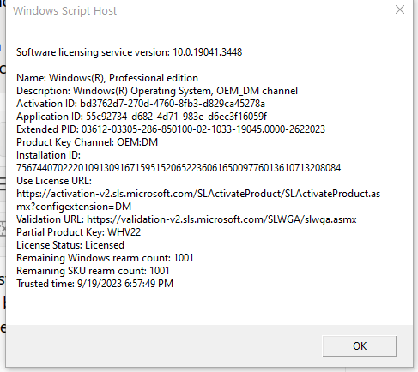Image resolution: width=418 pixels, height=372 pixels.
Task: Click the Partial Product Key: WHV22 line
Action: [x=79, y=232]
